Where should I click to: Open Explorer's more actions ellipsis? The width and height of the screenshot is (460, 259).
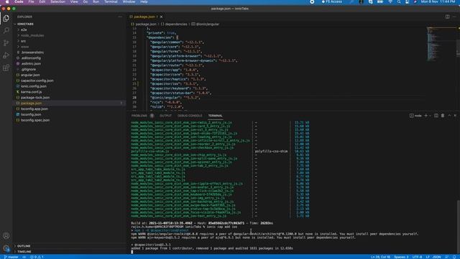coord(120,17)
